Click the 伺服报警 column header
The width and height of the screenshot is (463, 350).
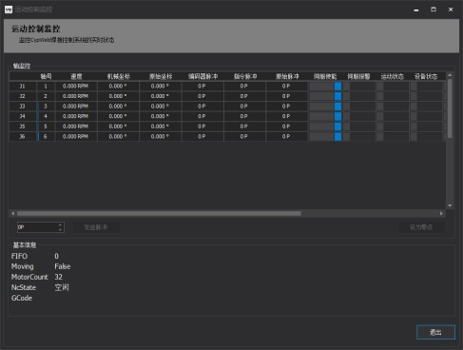coord(358,76)
